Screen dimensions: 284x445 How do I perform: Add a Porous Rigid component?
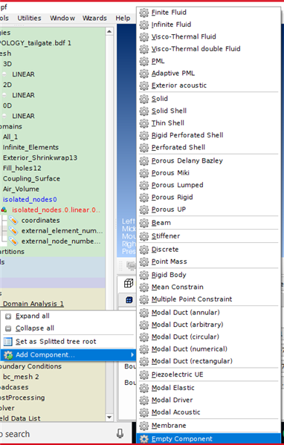(x=209, y=198)
